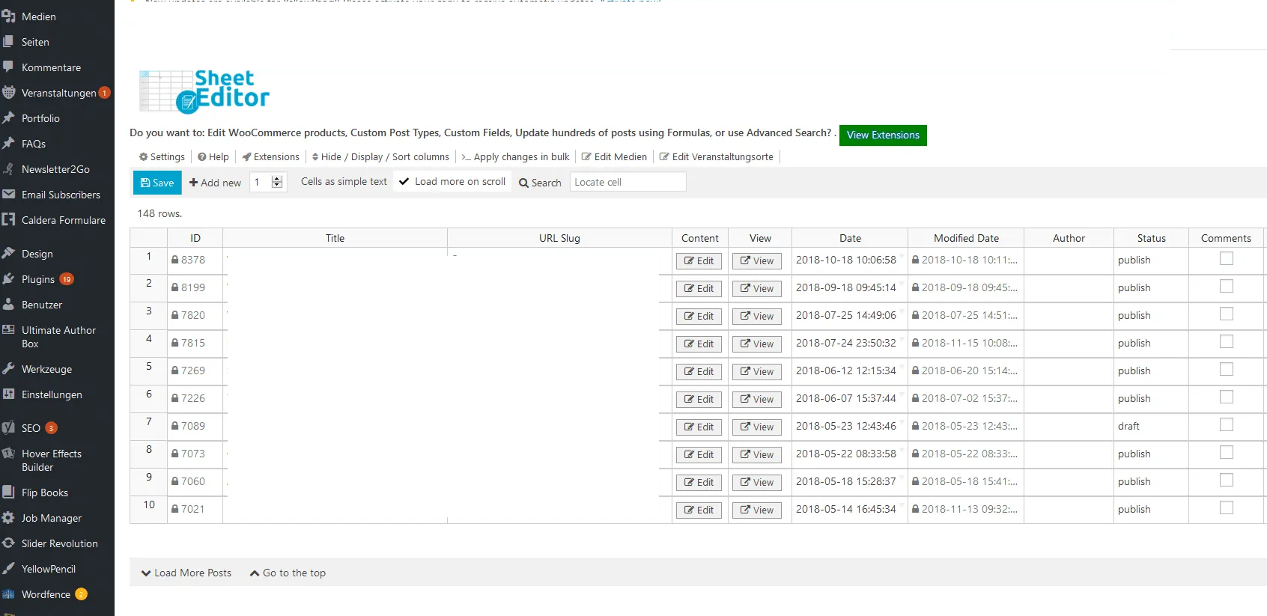Click the Slider Revolution refresh icon

click(x=8, y=543)
